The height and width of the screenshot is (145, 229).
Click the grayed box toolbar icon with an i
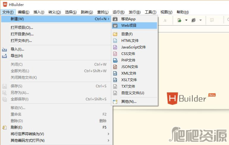(212, 20)
